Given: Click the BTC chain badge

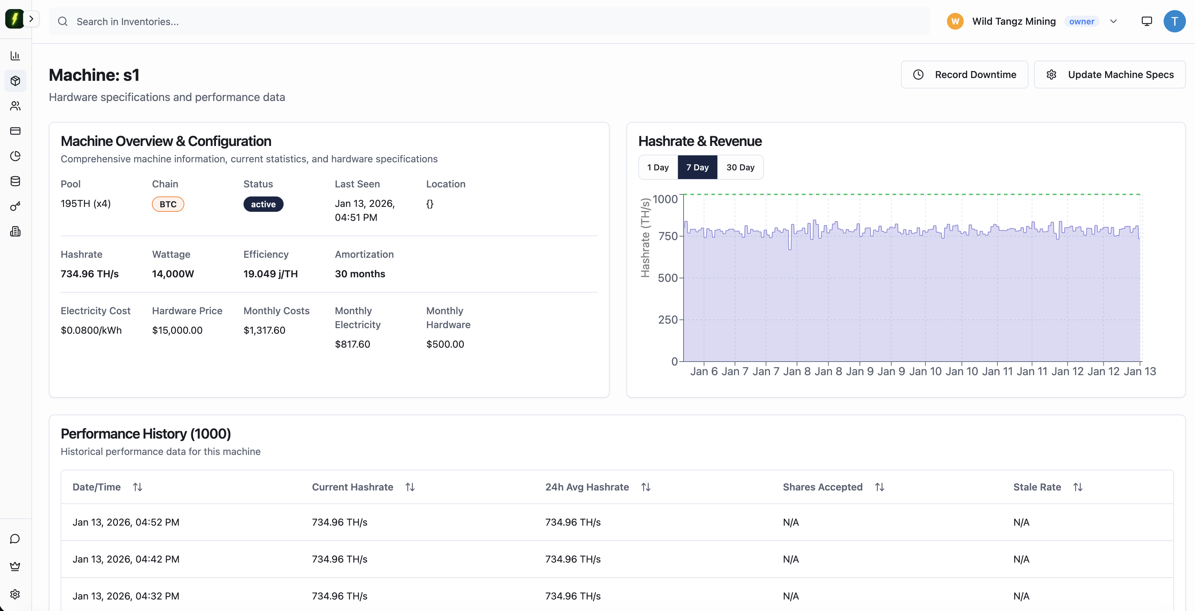Looking at the screenshot, I should coord(168,204).
